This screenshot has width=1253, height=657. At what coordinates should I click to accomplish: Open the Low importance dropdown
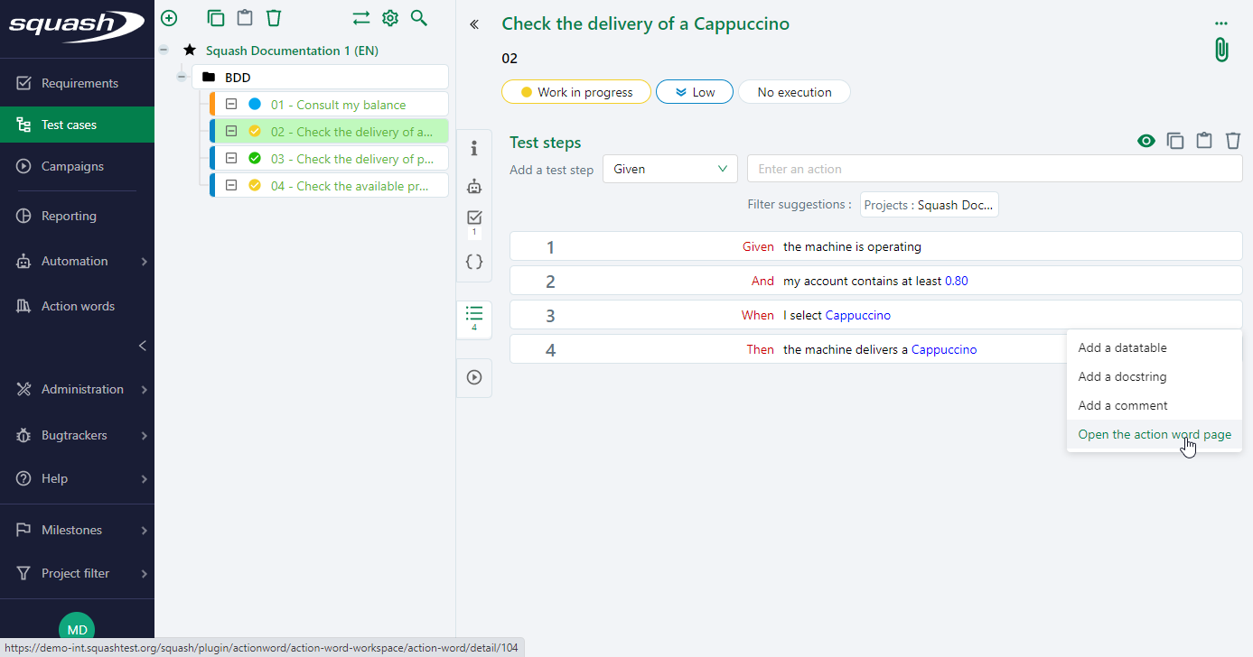(x=694, y=92)
